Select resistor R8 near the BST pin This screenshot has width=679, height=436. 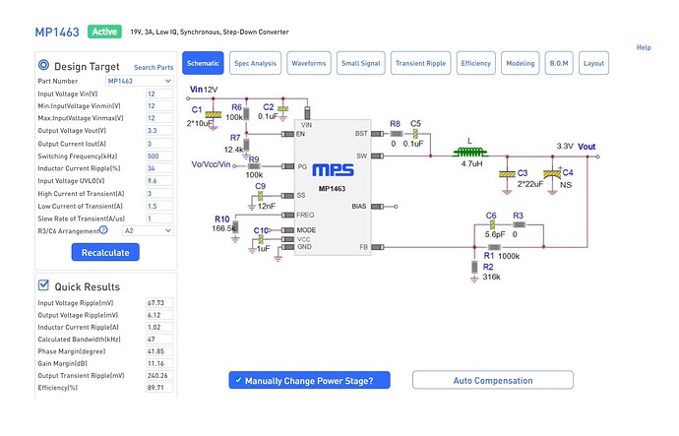click(x=397, y=134)
